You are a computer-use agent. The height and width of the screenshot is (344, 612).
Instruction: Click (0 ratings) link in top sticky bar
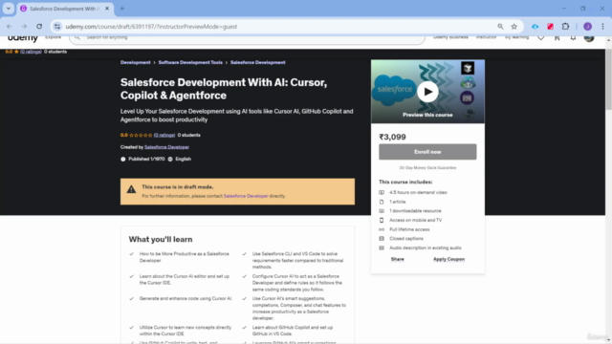31,52
